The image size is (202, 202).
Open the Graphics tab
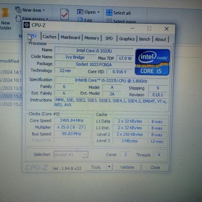(x=127, y=39)
